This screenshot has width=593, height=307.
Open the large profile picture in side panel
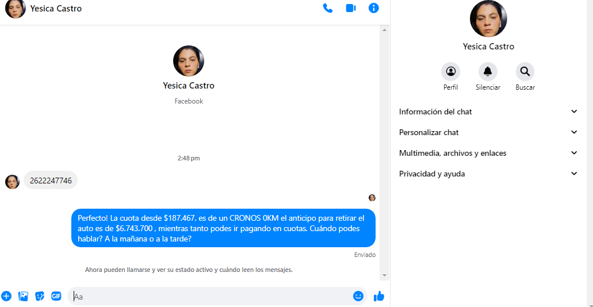(x=488, y=19)
